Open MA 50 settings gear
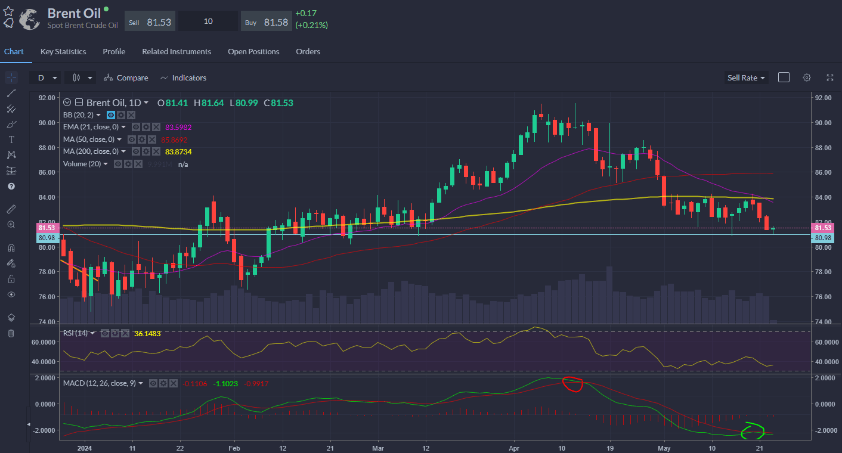This screenshot has height=453, width=842. (x=142, y=139)
